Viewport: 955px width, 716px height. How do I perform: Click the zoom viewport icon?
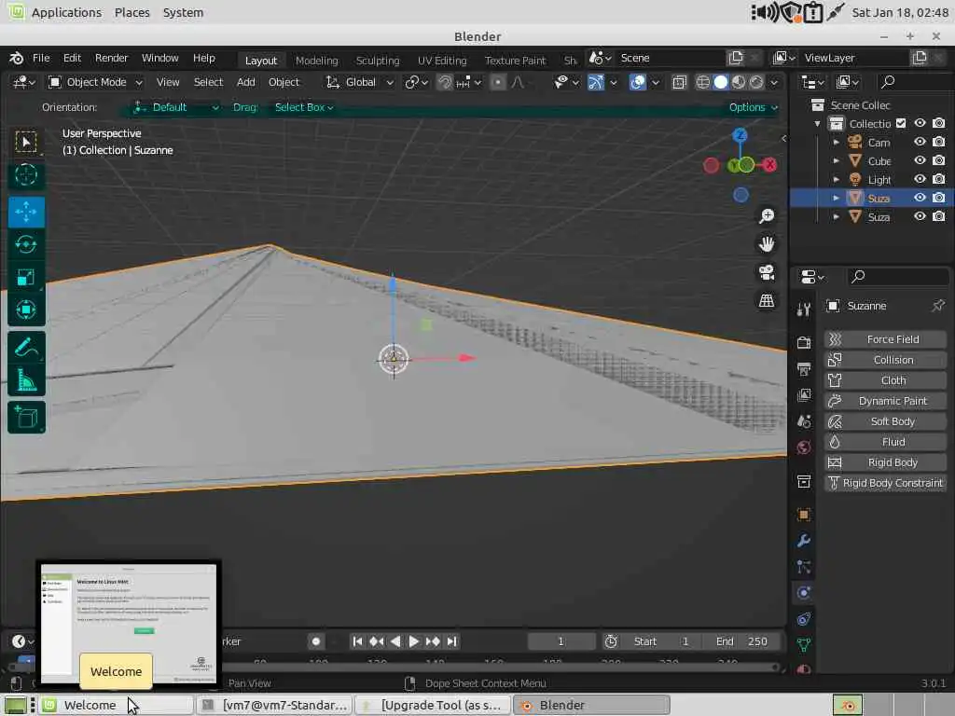tap(767, 215)
